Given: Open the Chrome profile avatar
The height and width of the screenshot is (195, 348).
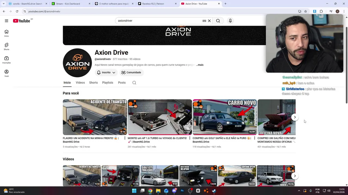Looking at the screenshot, I should [337, 11].
